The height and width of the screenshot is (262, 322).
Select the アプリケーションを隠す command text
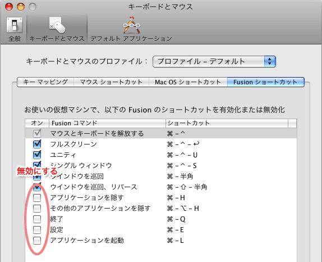pyautogui.click(x=87, y=198)
